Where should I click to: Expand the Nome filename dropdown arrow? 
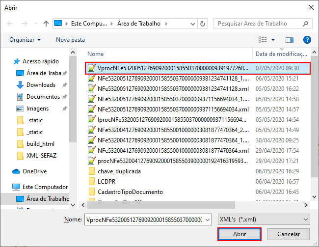208,220
